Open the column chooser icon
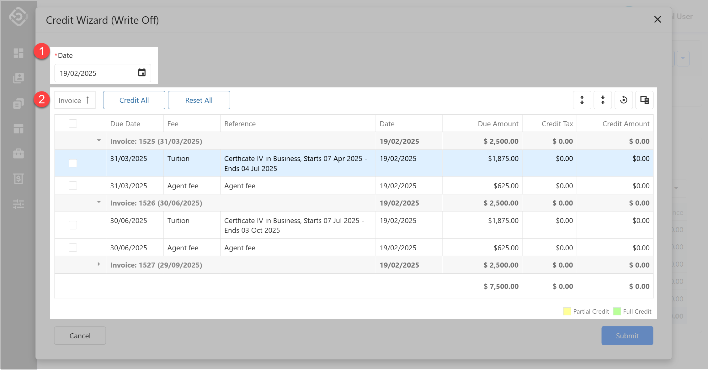708x370 pixels. 644,100
